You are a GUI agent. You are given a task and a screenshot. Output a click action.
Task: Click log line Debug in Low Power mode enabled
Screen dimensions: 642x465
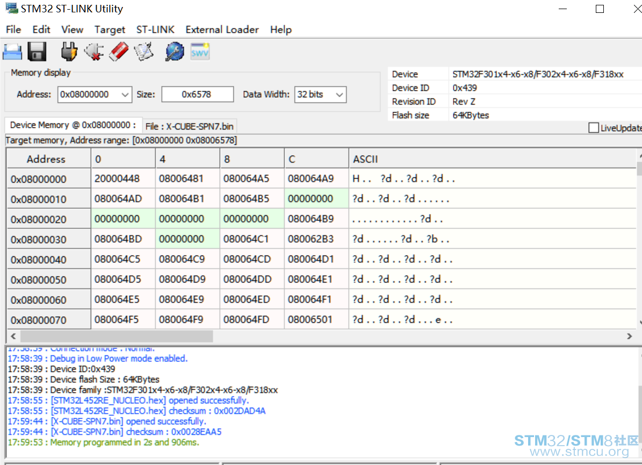coord(97,359)
